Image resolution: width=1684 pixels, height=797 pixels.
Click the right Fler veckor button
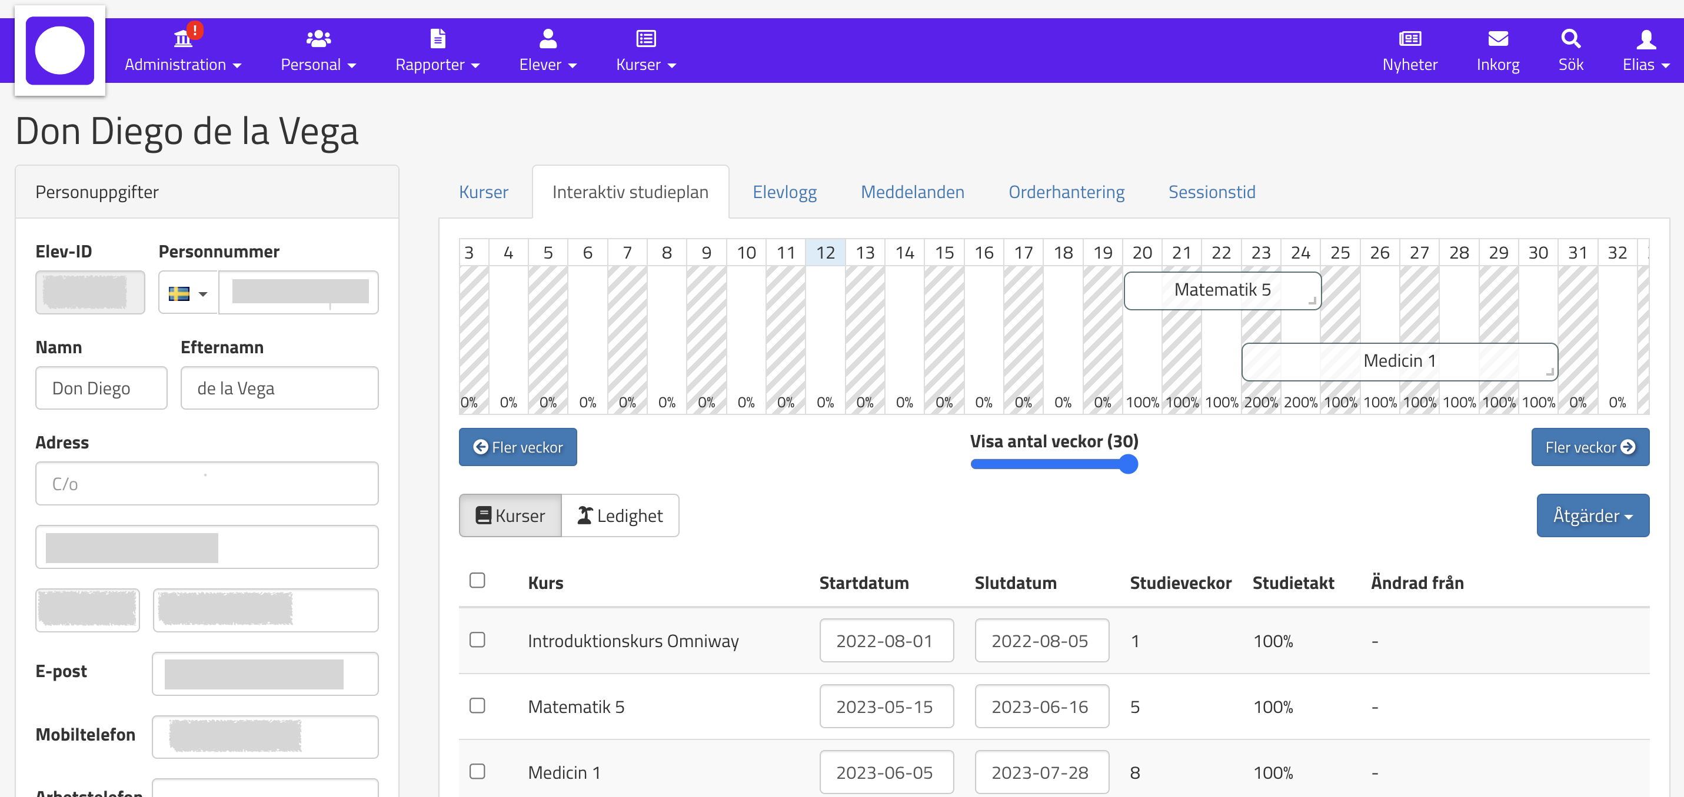(1589, 447)
